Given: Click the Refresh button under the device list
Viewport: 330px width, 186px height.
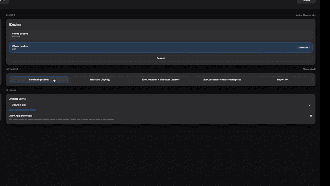Looking at the screenshot, I should coord(161,58).
